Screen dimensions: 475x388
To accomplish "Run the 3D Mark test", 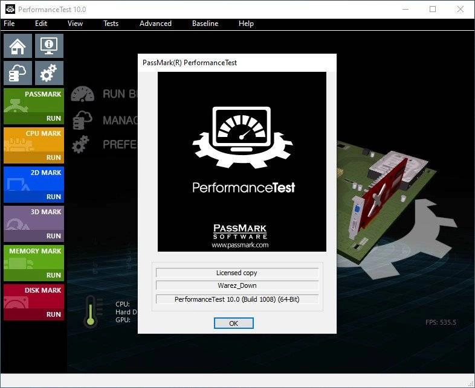I will (54, 236).
